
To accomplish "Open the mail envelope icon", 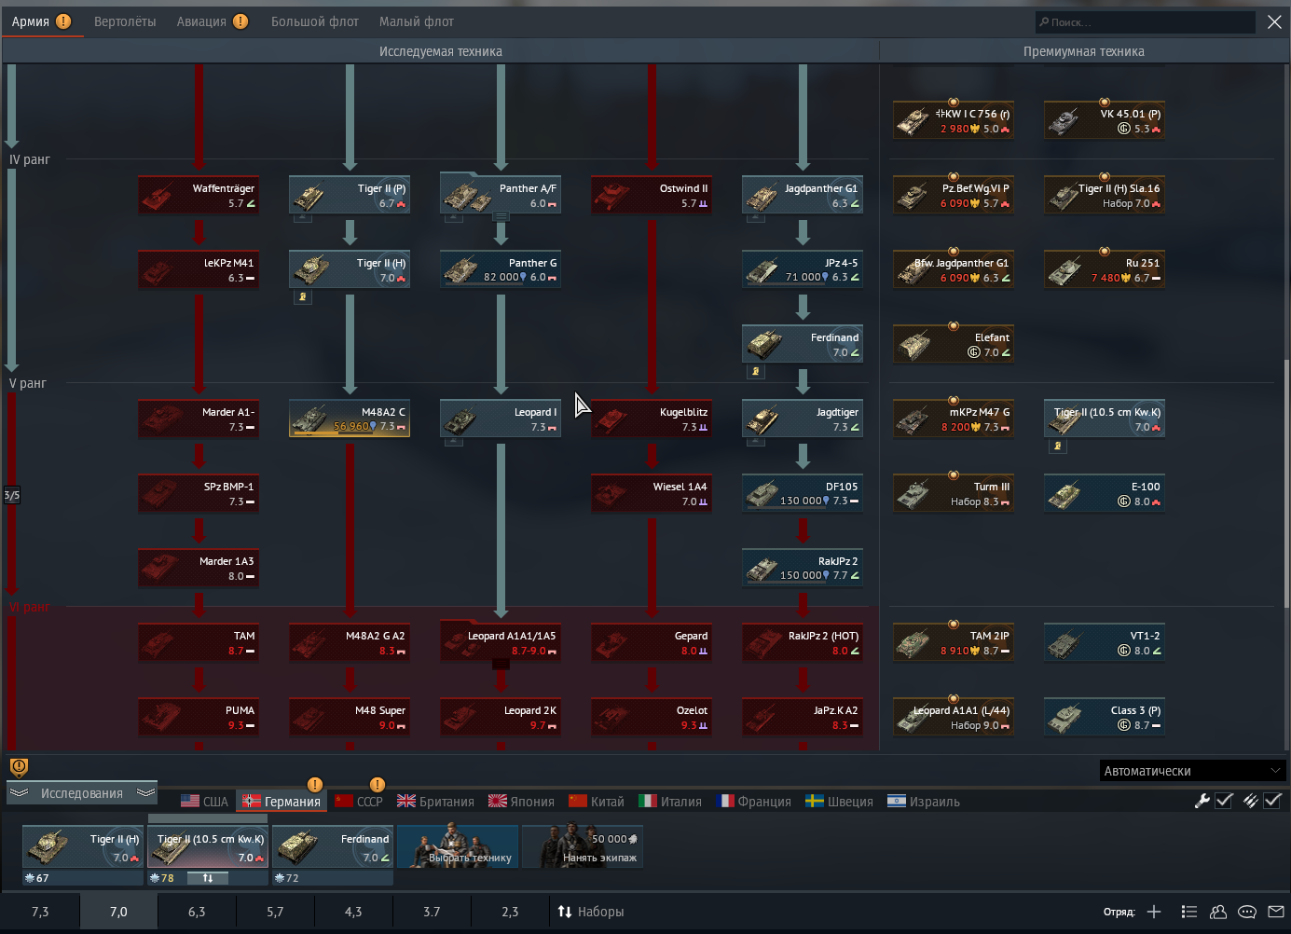I will [x=1276, y=912].
